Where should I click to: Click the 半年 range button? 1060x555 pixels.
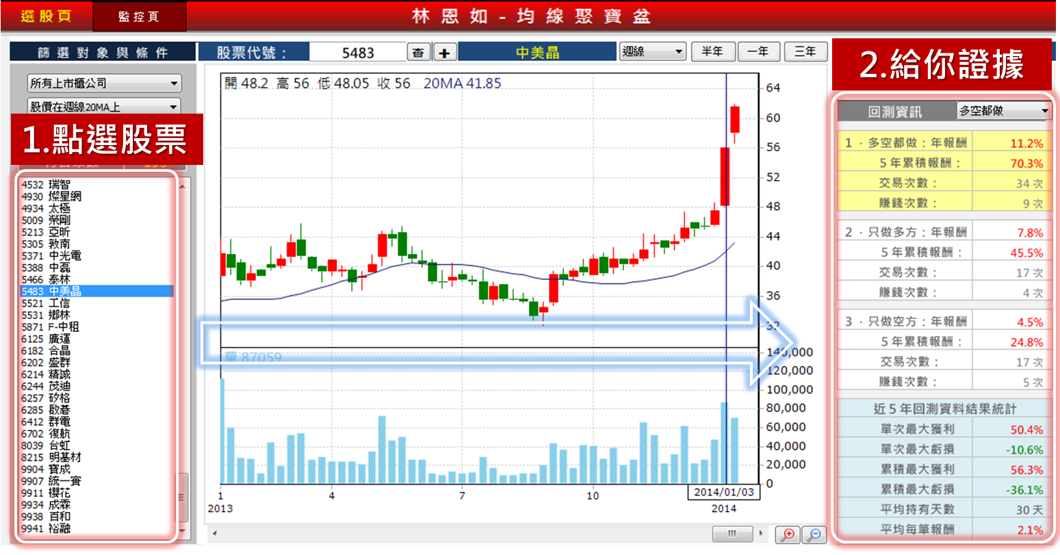pos(712,52)
